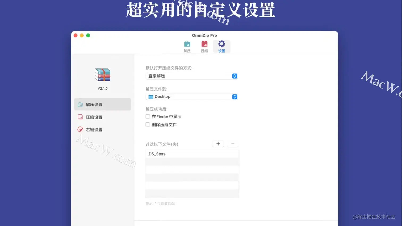Open 右键设置 in the sidebar
This screenshot has width=402, height=226.
102,130
